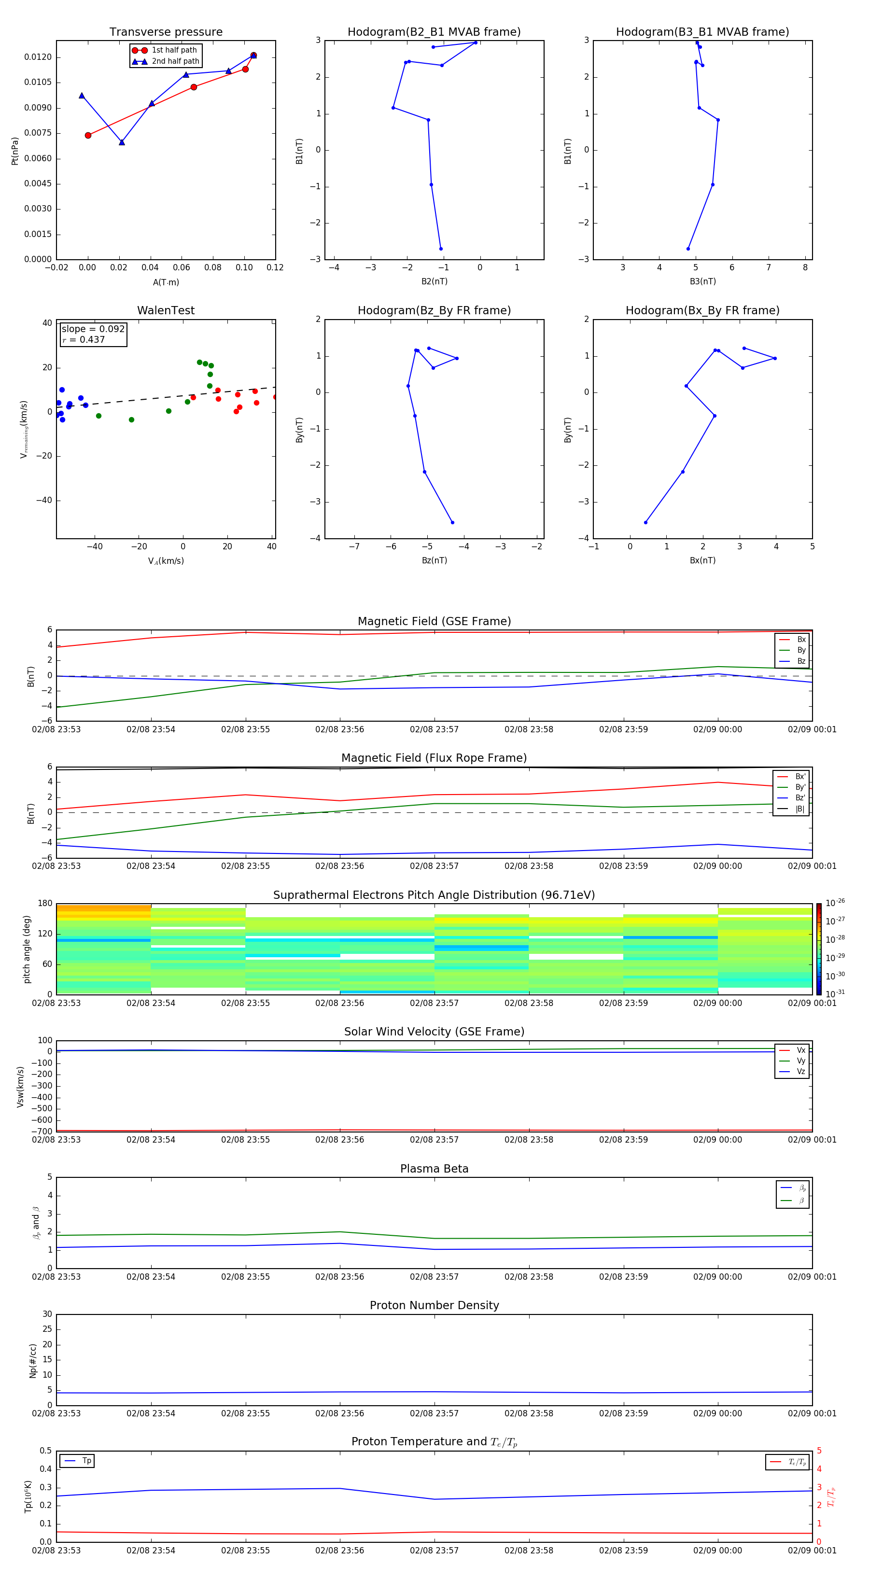The width and height of the screenshot is (869, 1593).
Task: Click 'Solar Wind Velocity (GSE Frame)' title
Action: [x=434, y=1032]
